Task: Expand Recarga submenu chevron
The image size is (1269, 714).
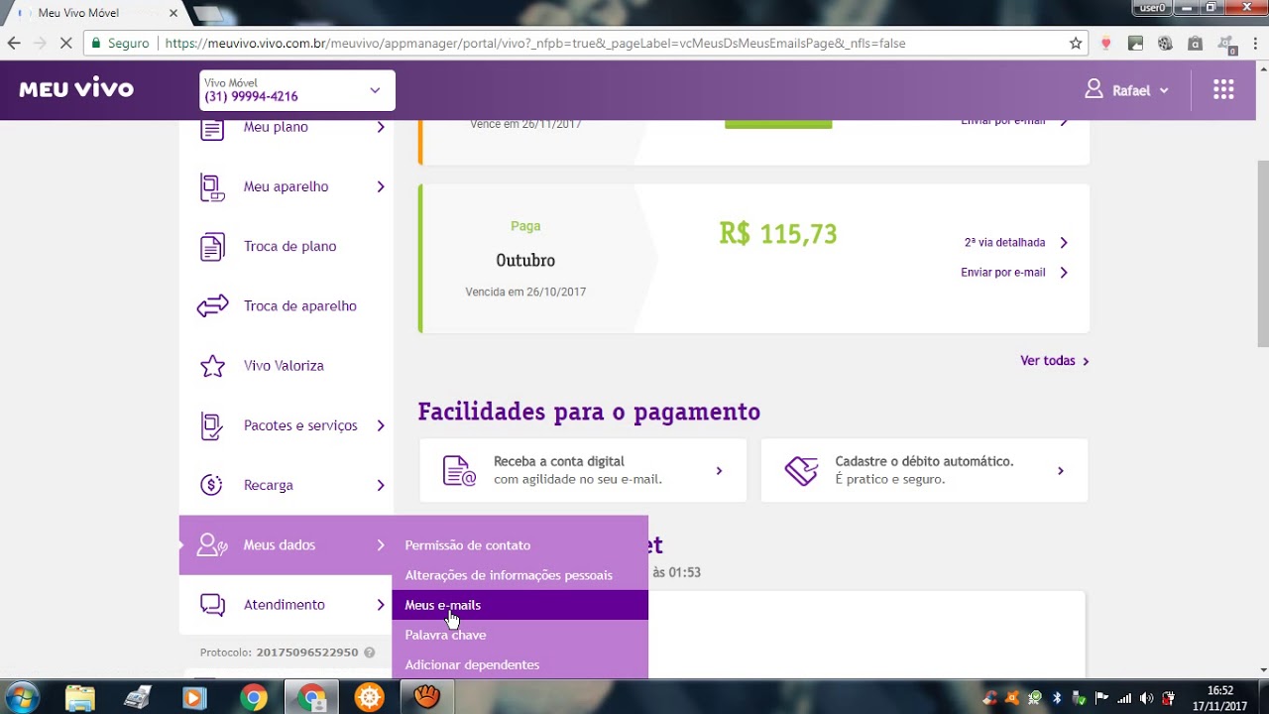Action: click(381, 485)
